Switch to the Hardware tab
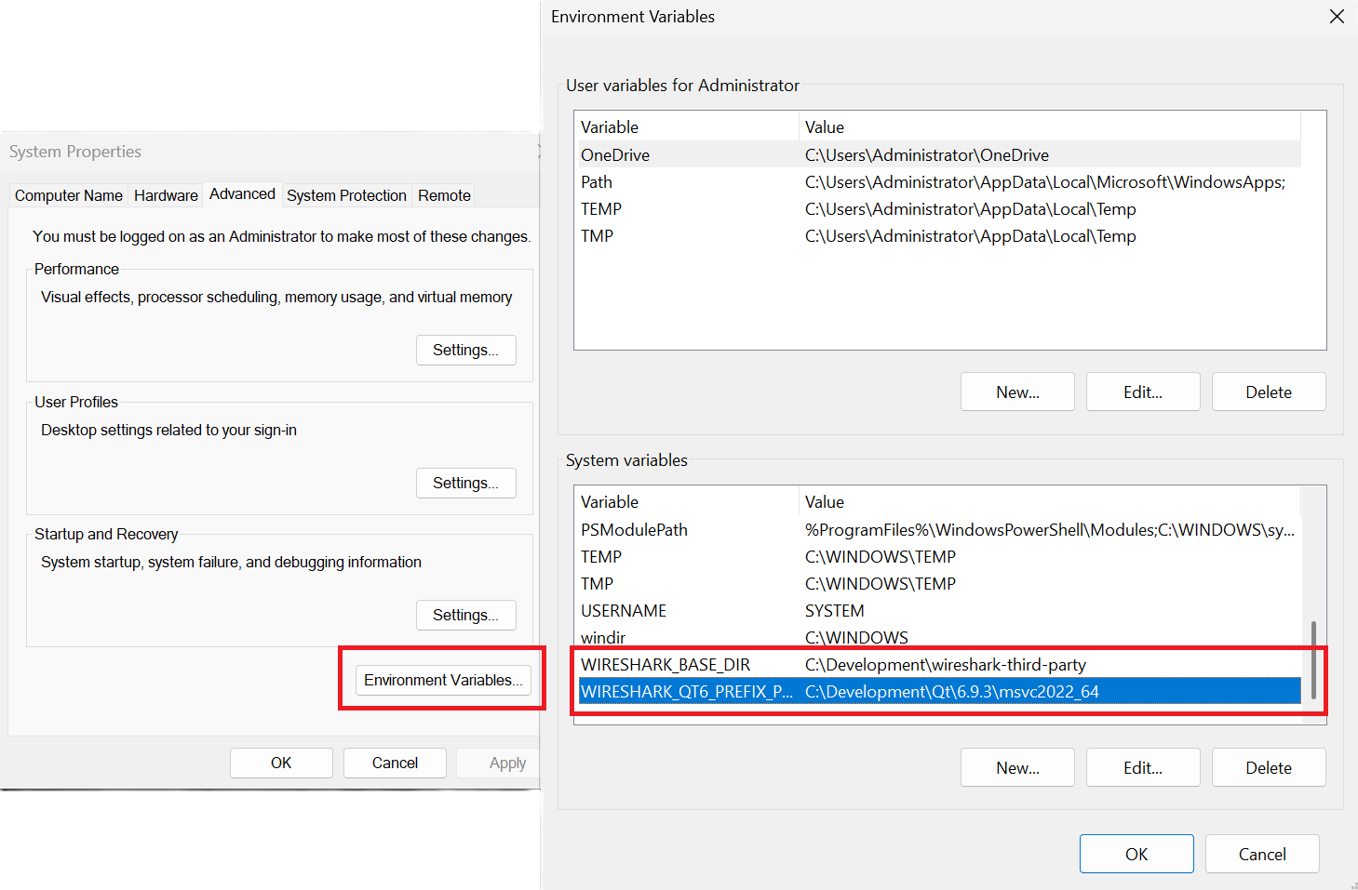 [165, 194]
